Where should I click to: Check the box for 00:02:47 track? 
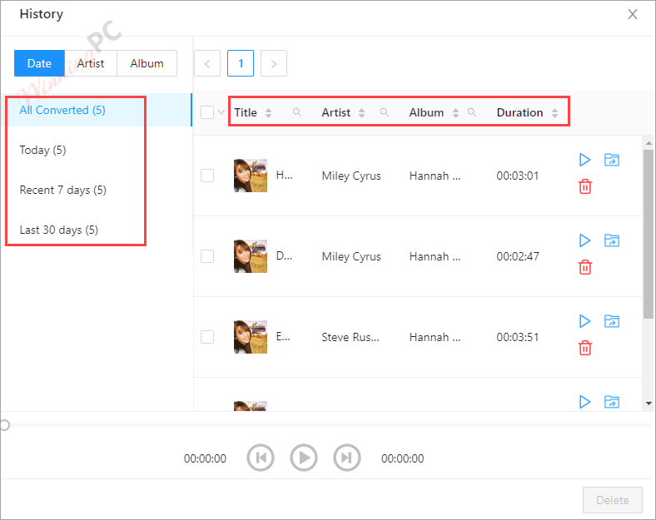click(x=207, y=256)
